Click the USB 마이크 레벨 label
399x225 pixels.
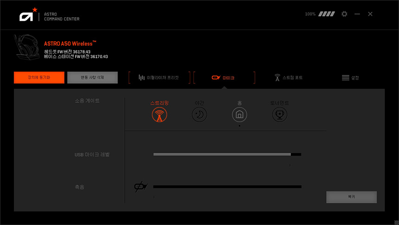[92, 155]
